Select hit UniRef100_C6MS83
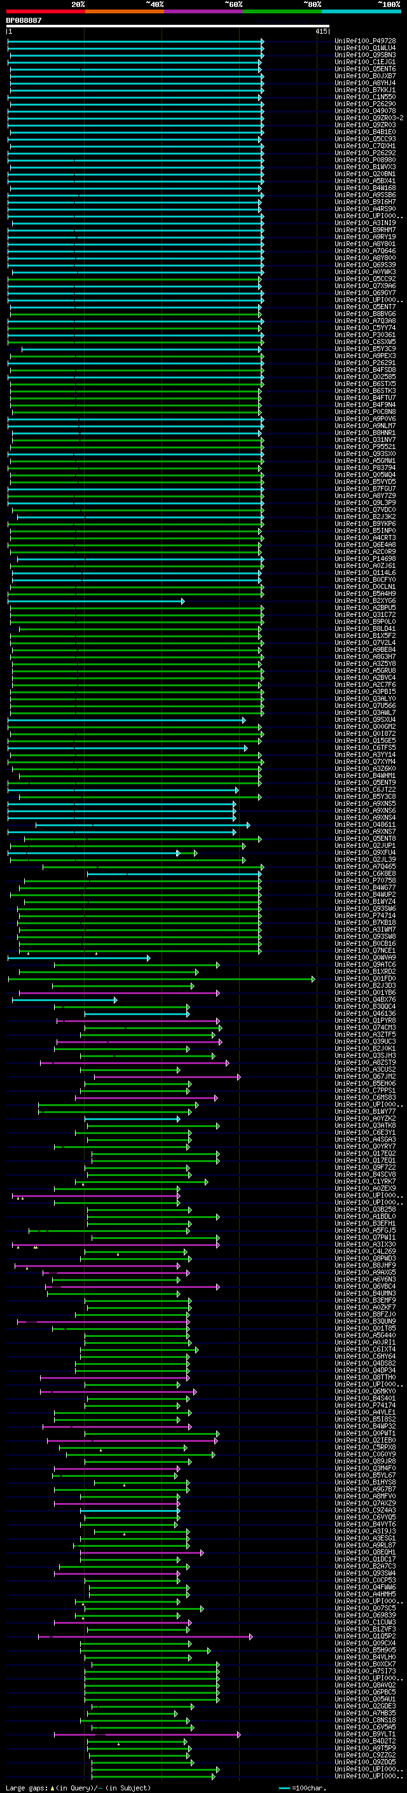Image resolution: width=407 pixels, height=1793 pixels. point(365,1098)
